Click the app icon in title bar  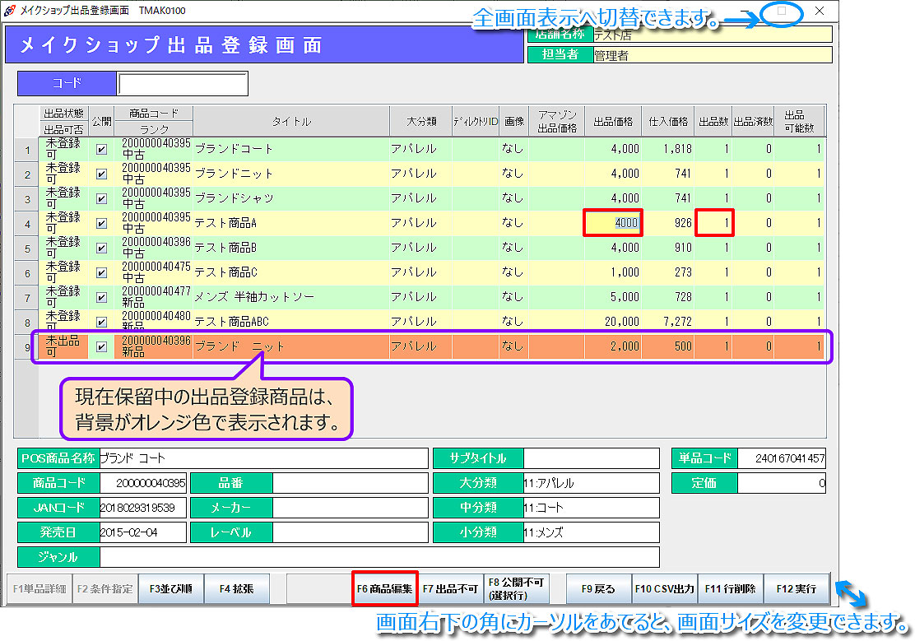coord(10,12)
